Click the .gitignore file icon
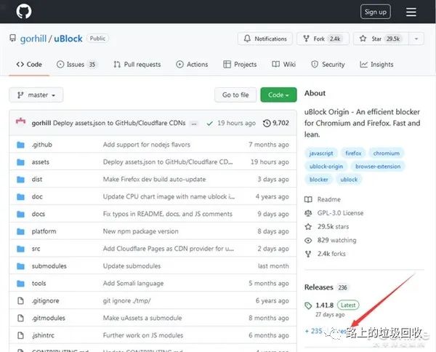The width and height of the screenshot is (436, 352). point(20,301)
